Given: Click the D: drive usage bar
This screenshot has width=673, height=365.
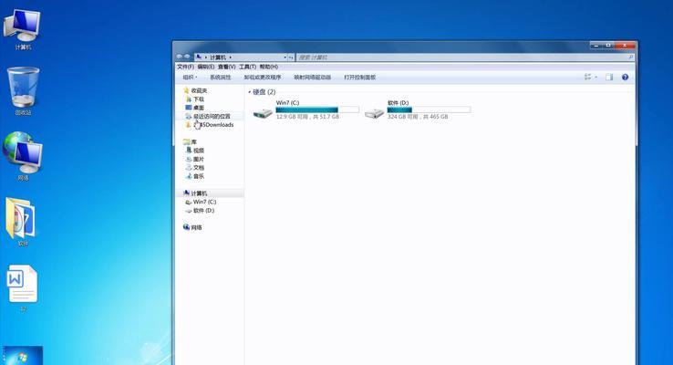Looking at the screenshot, I should (x=429, y=109).
